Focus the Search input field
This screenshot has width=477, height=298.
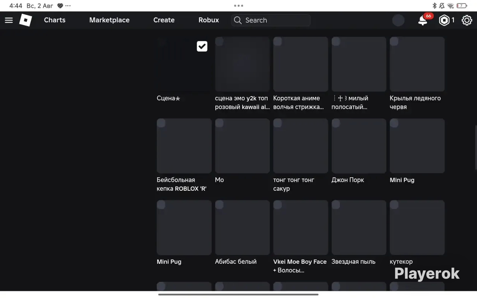click(x=271, y=20)
